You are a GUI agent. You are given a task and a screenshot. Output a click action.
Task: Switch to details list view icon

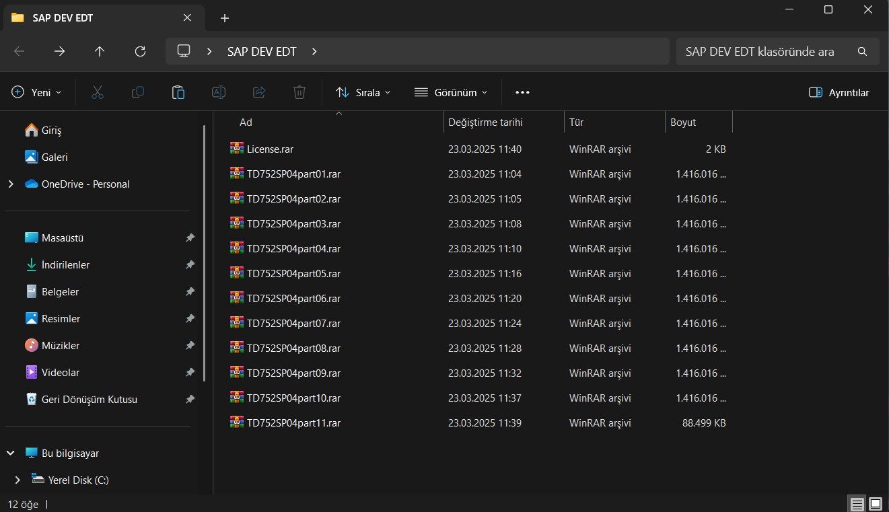[857, 503]
